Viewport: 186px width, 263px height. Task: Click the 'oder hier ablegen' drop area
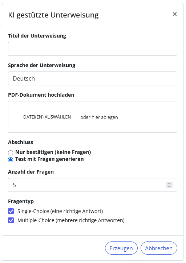coord(99,117)
